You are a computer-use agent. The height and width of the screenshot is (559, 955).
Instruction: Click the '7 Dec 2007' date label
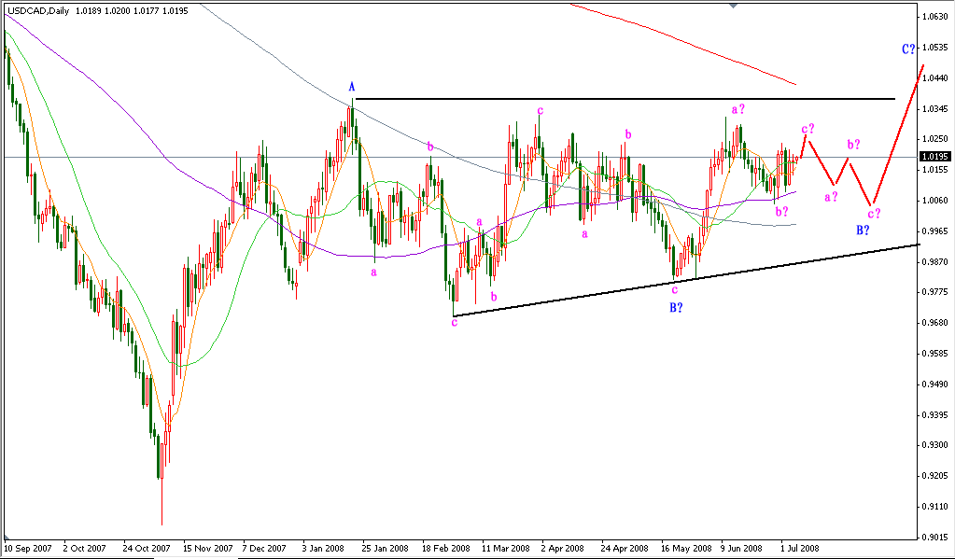pos(264,548)
